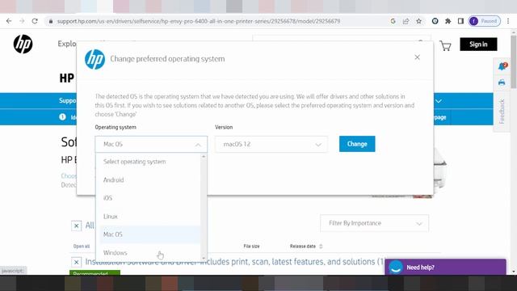517x291 pixels.
Task: Open the Paused profile button
Action: pyautogui.click(x=485, y=21)
